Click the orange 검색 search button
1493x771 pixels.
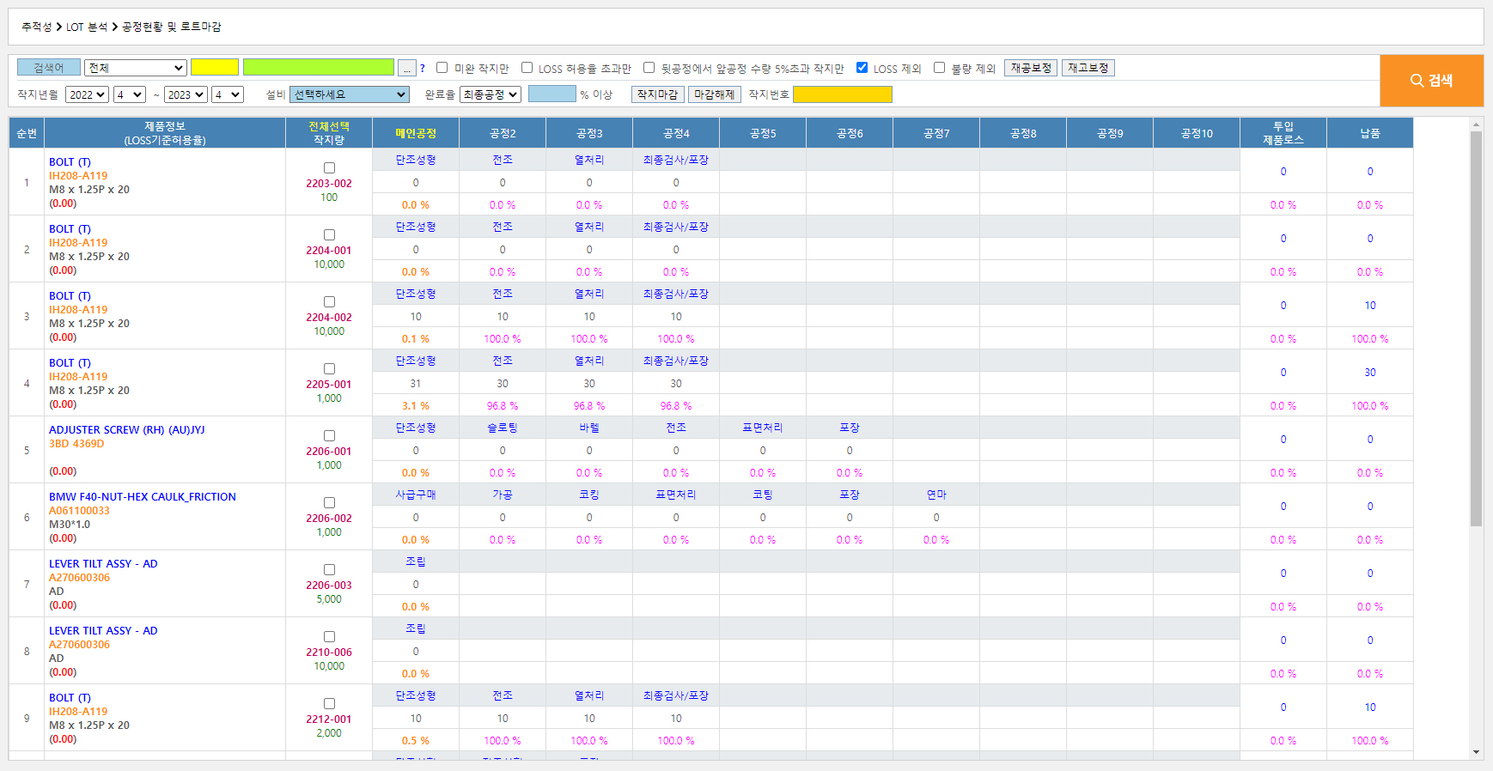1431,81
